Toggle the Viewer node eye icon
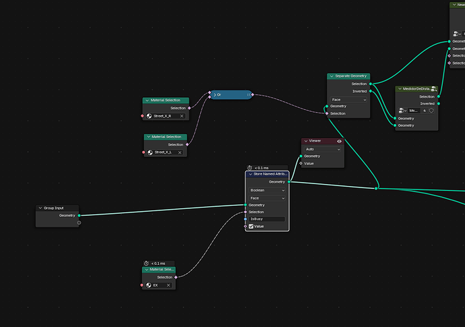 tap(339, 141)
